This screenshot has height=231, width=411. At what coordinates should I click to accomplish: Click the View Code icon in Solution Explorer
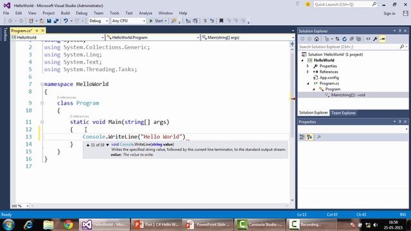(x=368, y=39)
